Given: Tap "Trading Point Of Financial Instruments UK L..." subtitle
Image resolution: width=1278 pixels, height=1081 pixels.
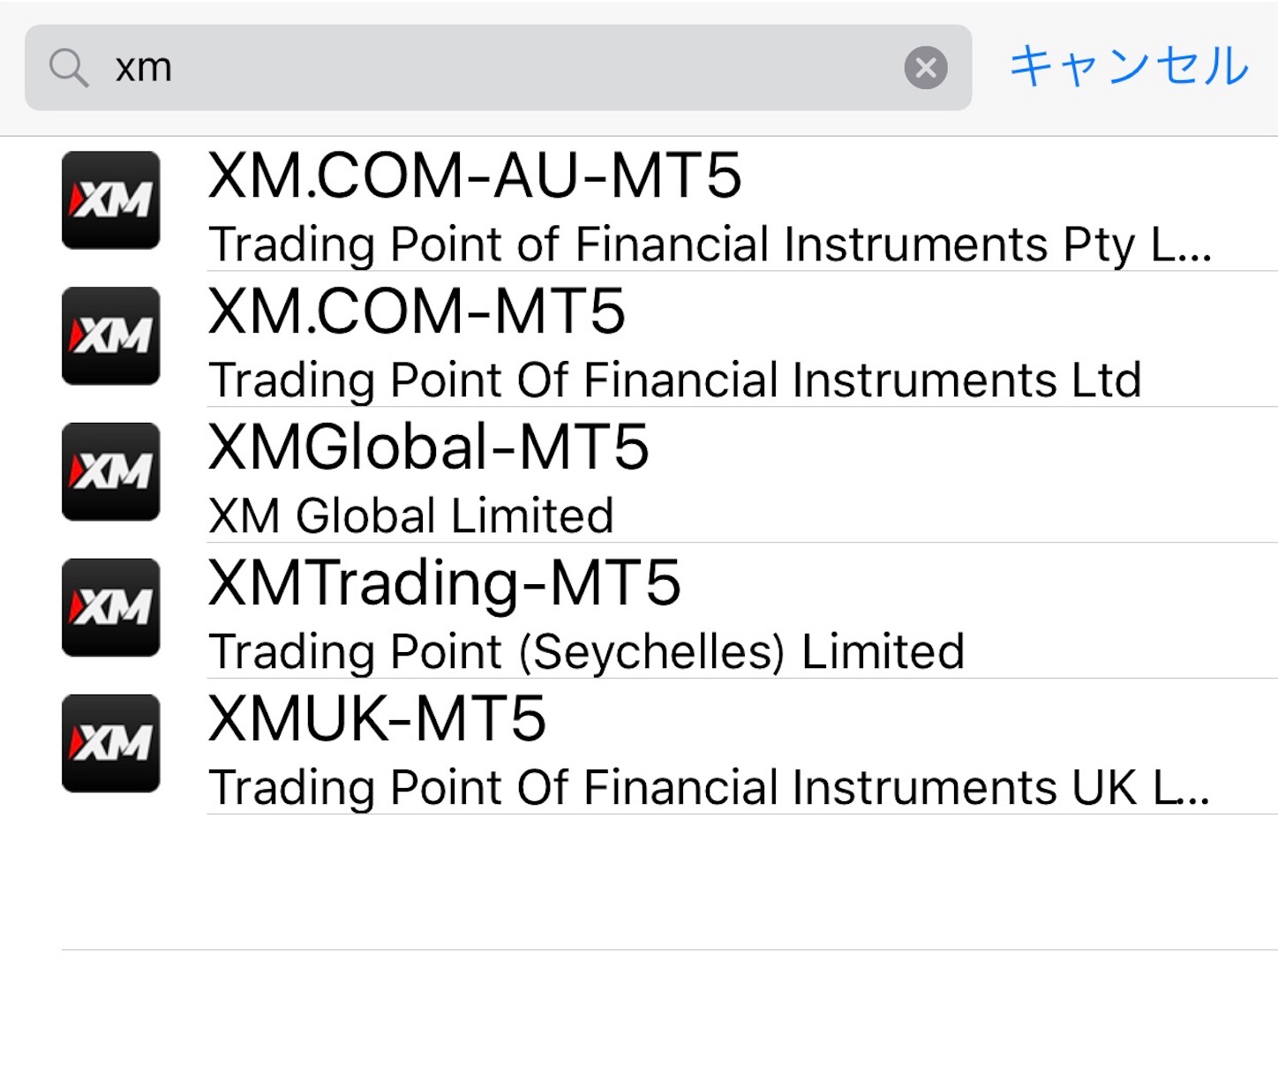Looking at the screenshot, I should (709, 788).
